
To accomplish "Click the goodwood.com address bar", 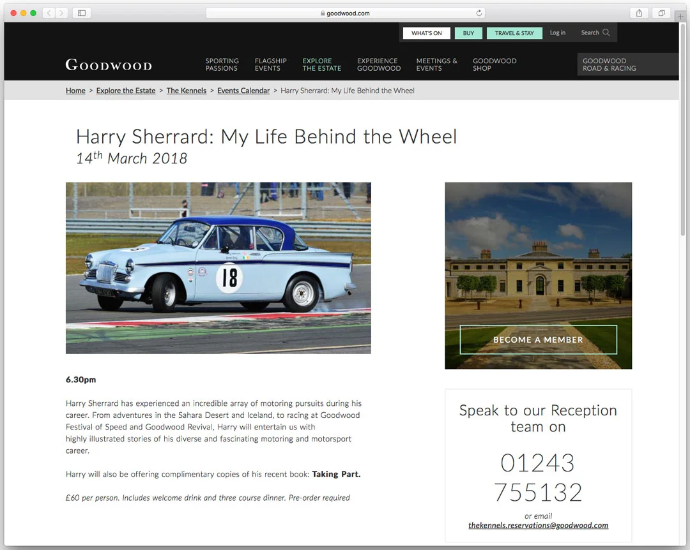I will click(x=346, y=13).
